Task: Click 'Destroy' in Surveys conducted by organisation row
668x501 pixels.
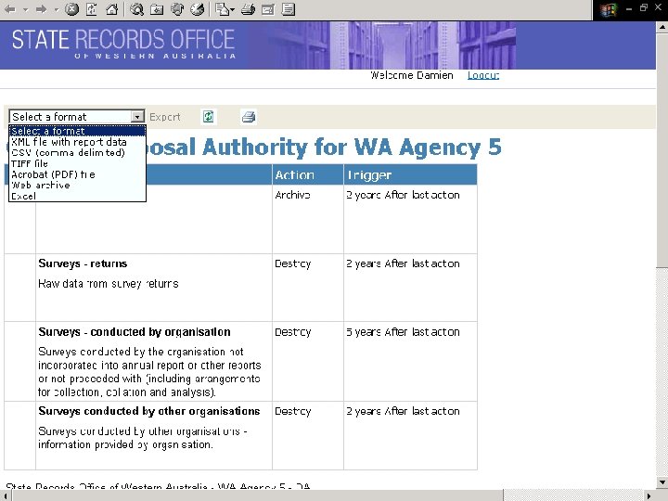Action: 292,332
